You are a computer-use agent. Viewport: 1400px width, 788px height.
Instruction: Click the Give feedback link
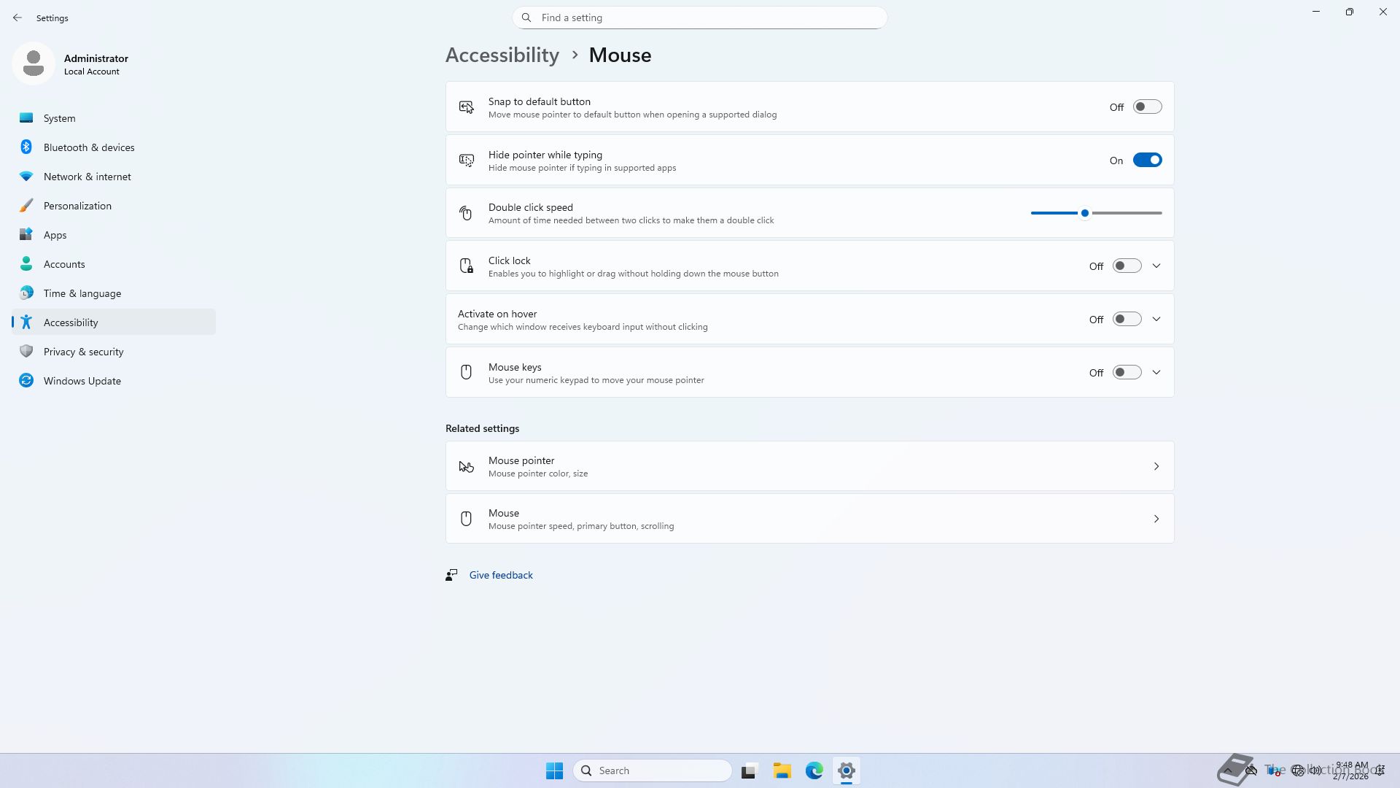pos(501,575)
